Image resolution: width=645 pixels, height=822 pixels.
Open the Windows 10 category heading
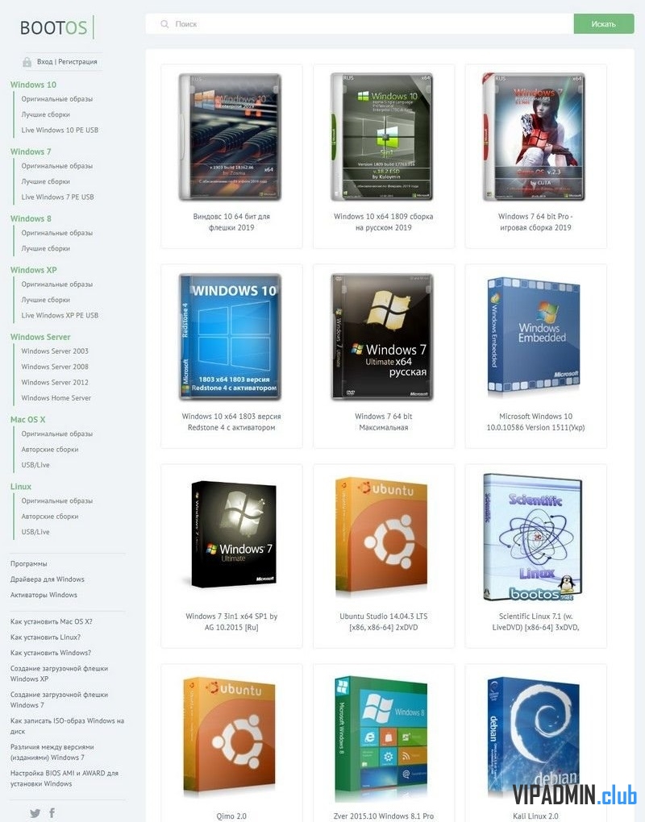pos(33,85)
